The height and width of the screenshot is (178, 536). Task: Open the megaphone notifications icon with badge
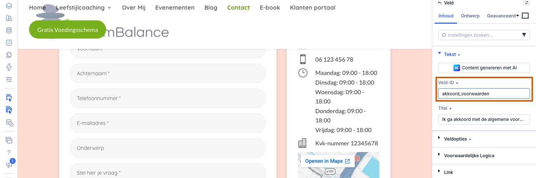9,164
